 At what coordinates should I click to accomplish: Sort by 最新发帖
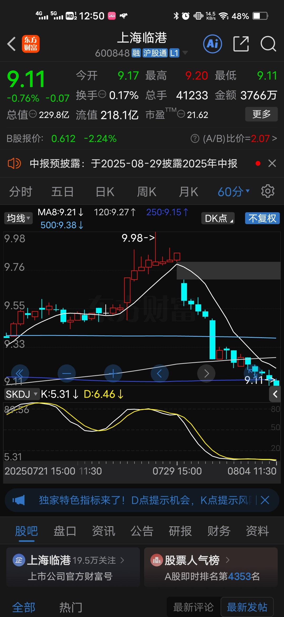(247, 607)
